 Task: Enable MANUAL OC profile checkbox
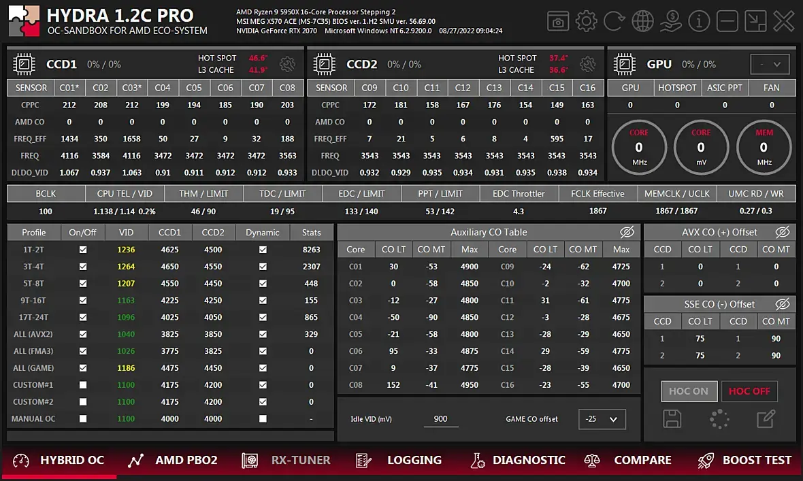click(83, 418)
